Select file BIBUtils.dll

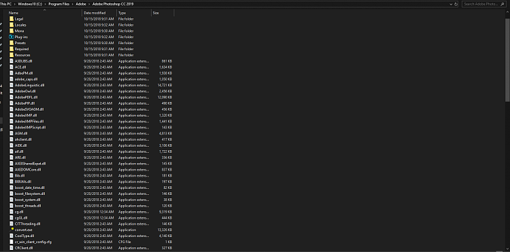pyautogui.click(x=23, y=181)
